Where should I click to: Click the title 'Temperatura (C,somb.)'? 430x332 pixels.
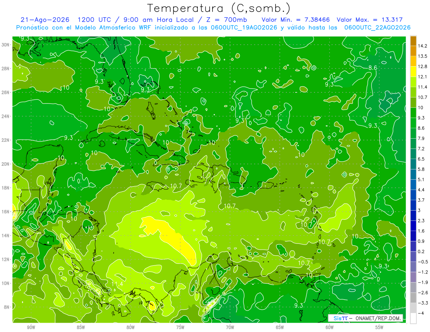tap(219, 9)
